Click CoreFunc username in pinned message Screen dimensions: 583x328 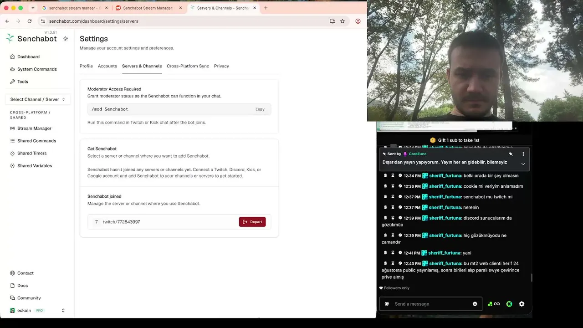click(418, 154)
